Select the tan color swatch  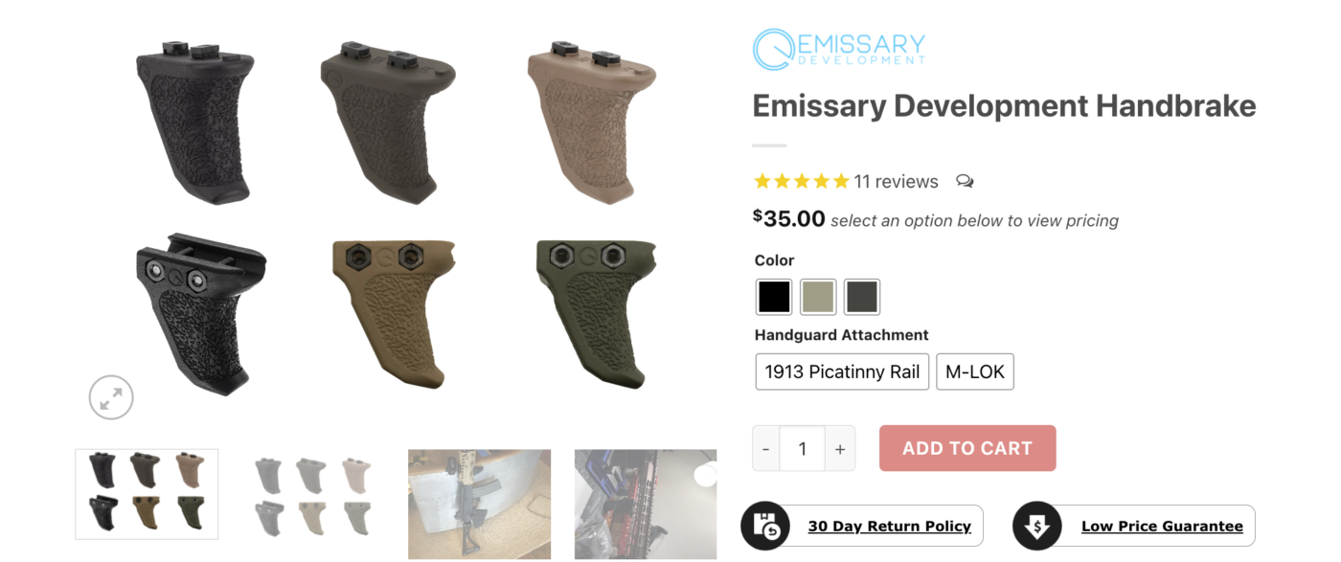pyautogui.click(x=818, y=297)
